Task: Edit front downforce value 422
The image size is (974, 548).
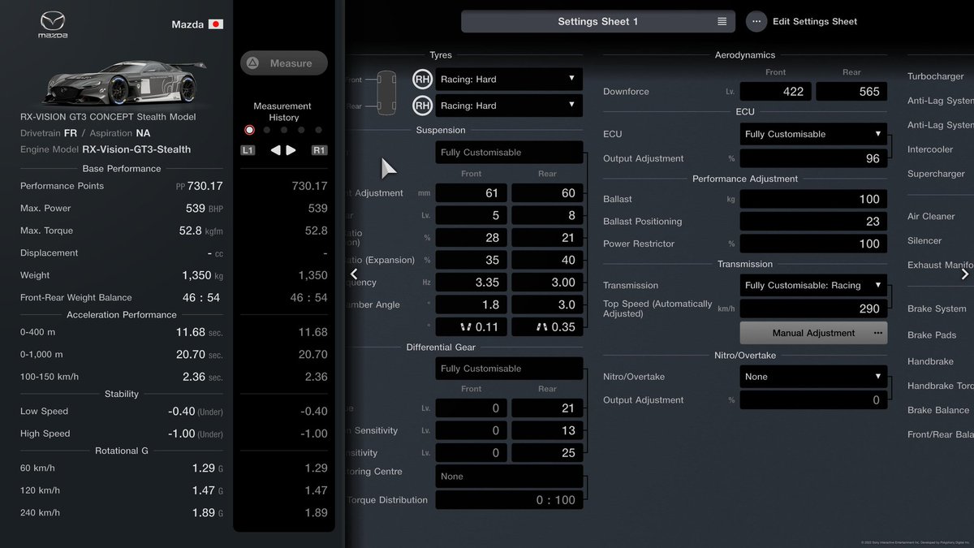Action: pos(775,92)
